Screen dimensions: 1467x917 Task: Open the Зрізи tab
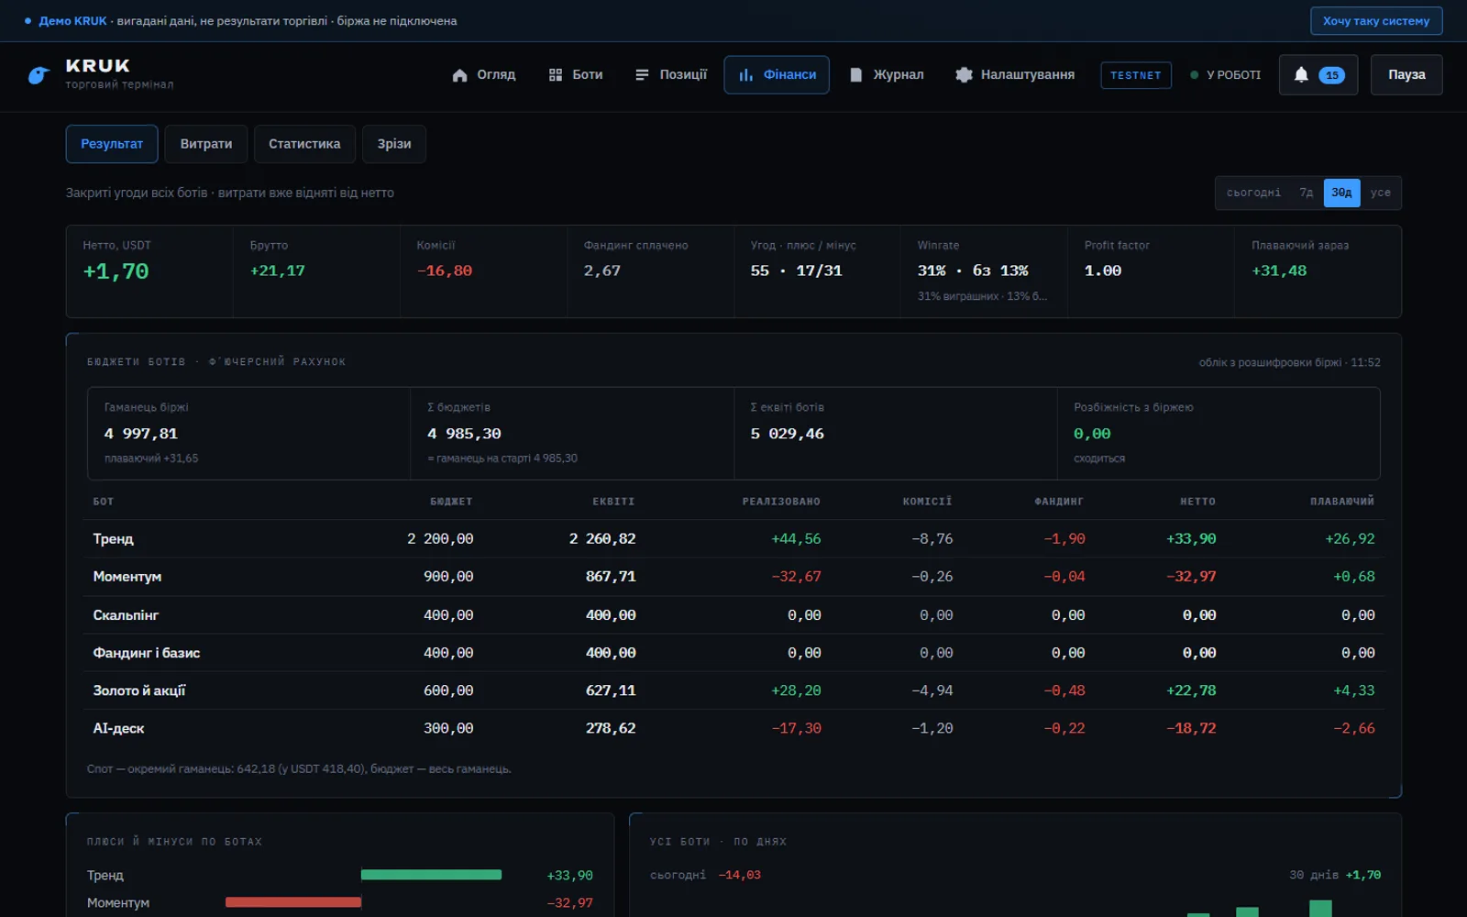point(394,144)
